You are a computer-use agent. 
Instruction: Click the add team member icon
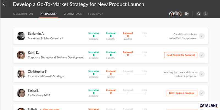tap(187, 14)
